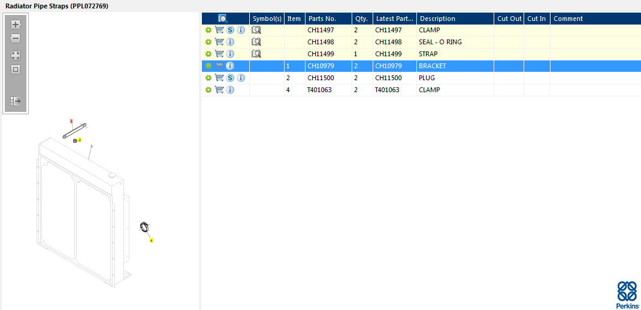Click green gear icon for T401063
641x310 pixels.
208,90
